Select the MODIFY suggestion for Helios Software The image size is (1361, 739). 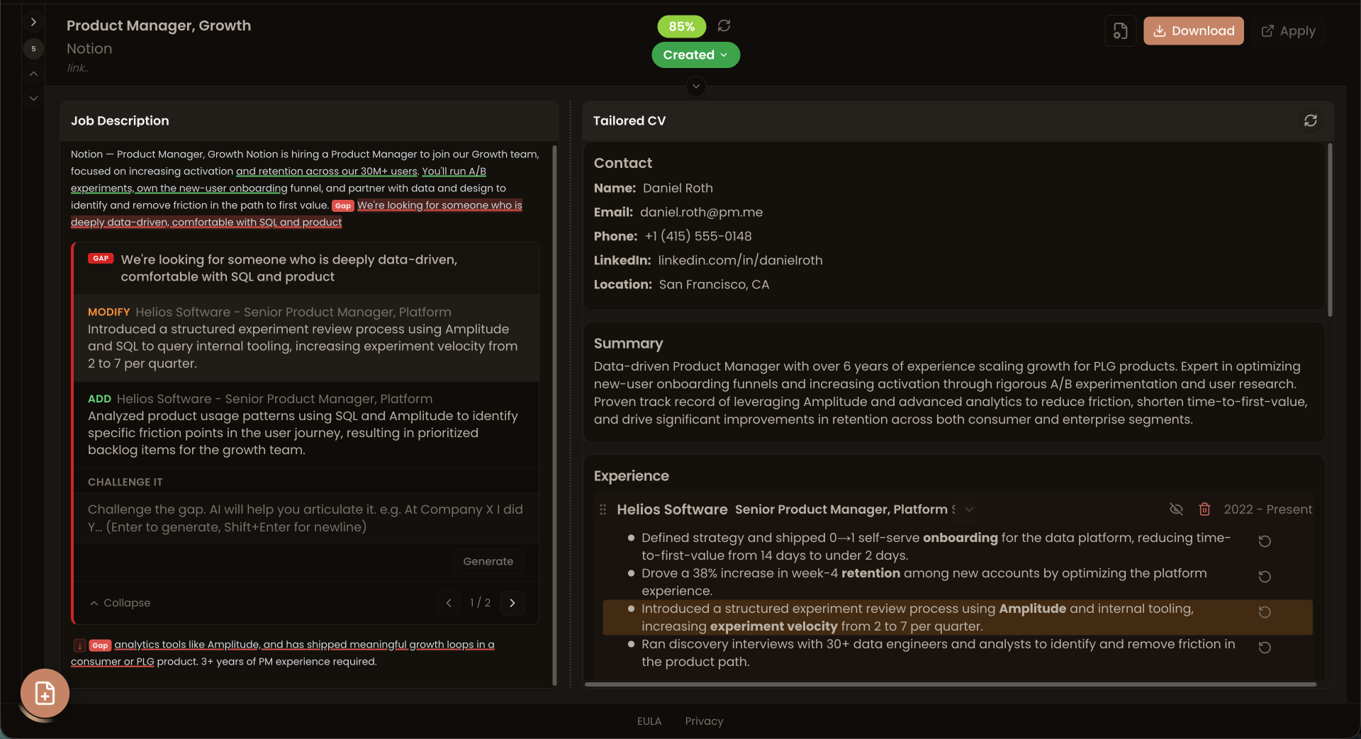(x=306, y=338)
